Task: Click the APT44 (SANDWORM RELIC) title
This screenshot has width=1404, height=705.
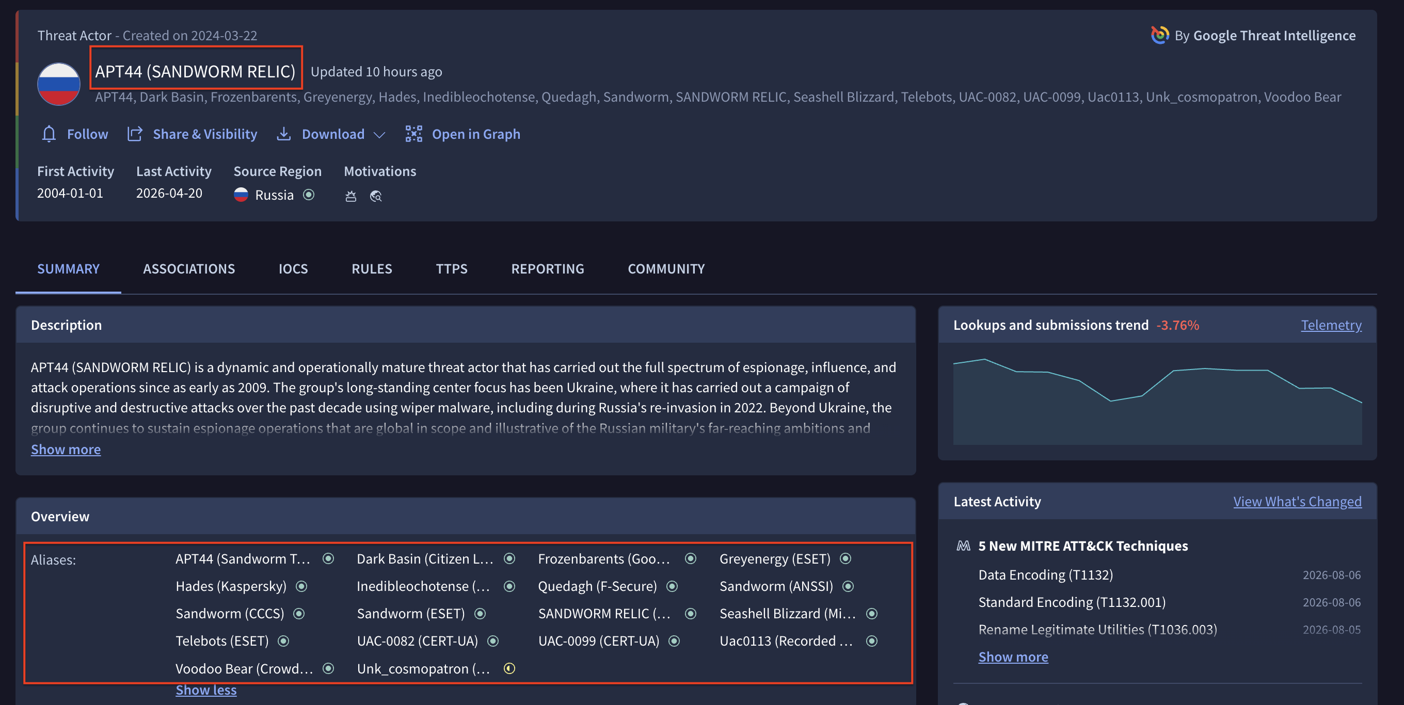Action: pyautogui.click(x=195, y=71)
